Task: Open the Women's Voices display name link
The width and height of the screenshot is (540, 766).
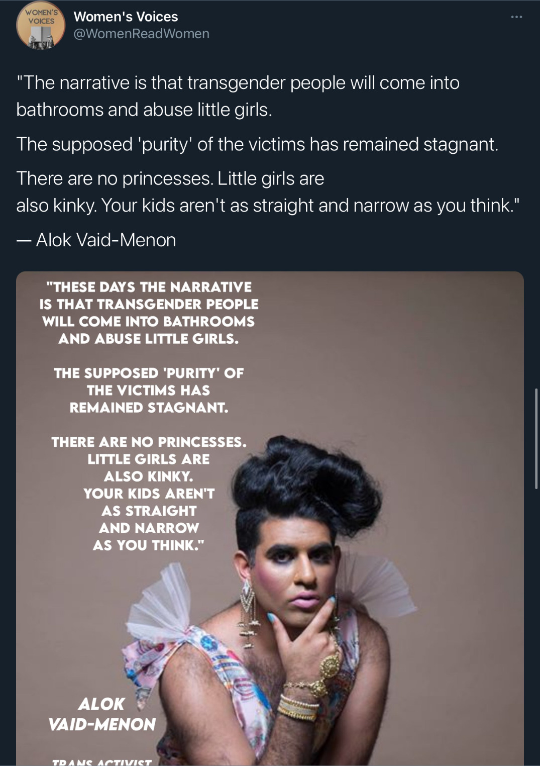Action: coord(126,17)
